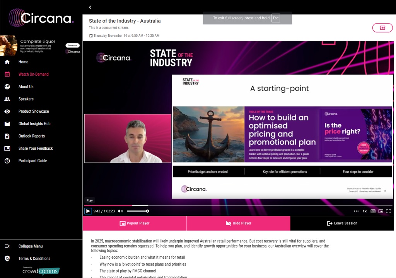Click the Collapse Menu label
The width and height of the screenshot is (396, 278).
(31, 246)
